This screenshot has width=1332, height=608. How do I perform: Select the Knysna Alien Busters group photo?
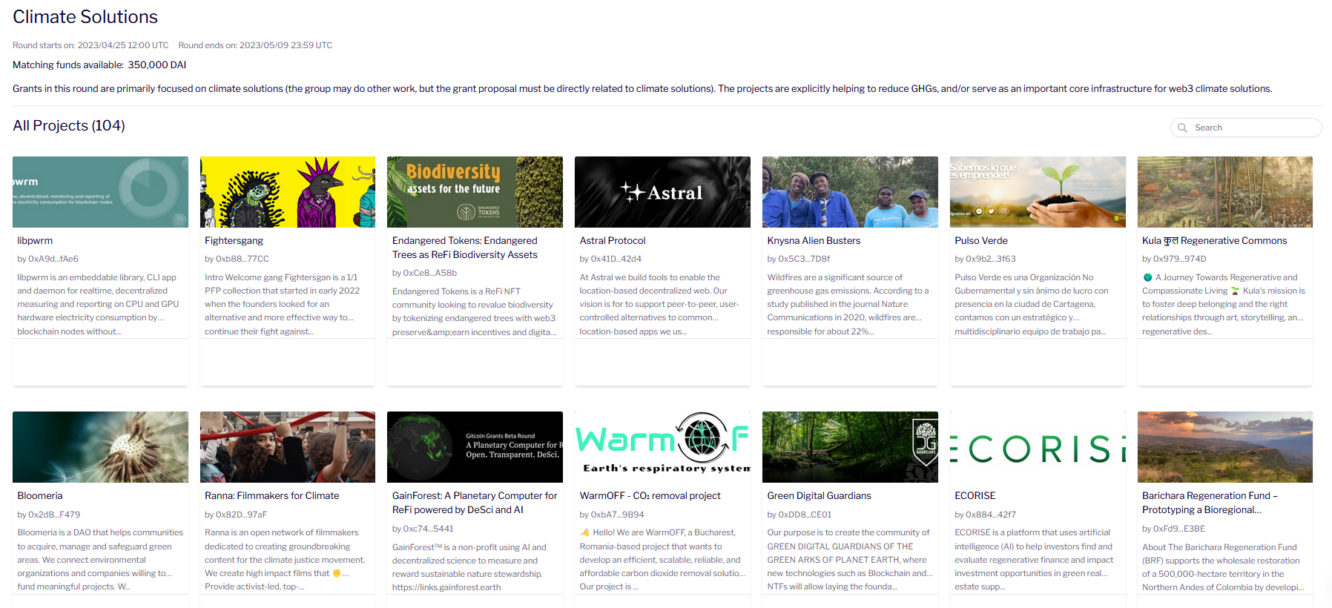[x=850, y=192]
